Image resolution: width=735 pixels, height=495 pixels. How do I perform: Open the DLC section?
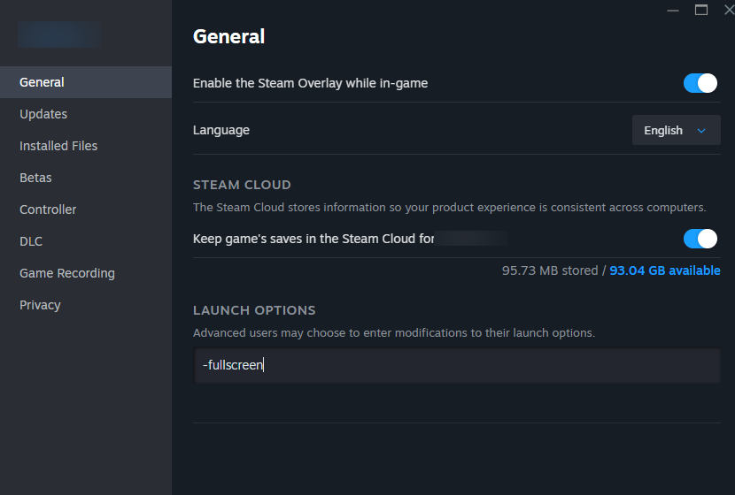[31, 241]
